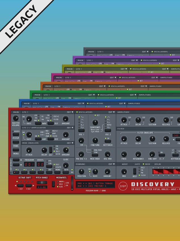Select the OSC 2 triangle waveform icon

click(x=108, y=117)
